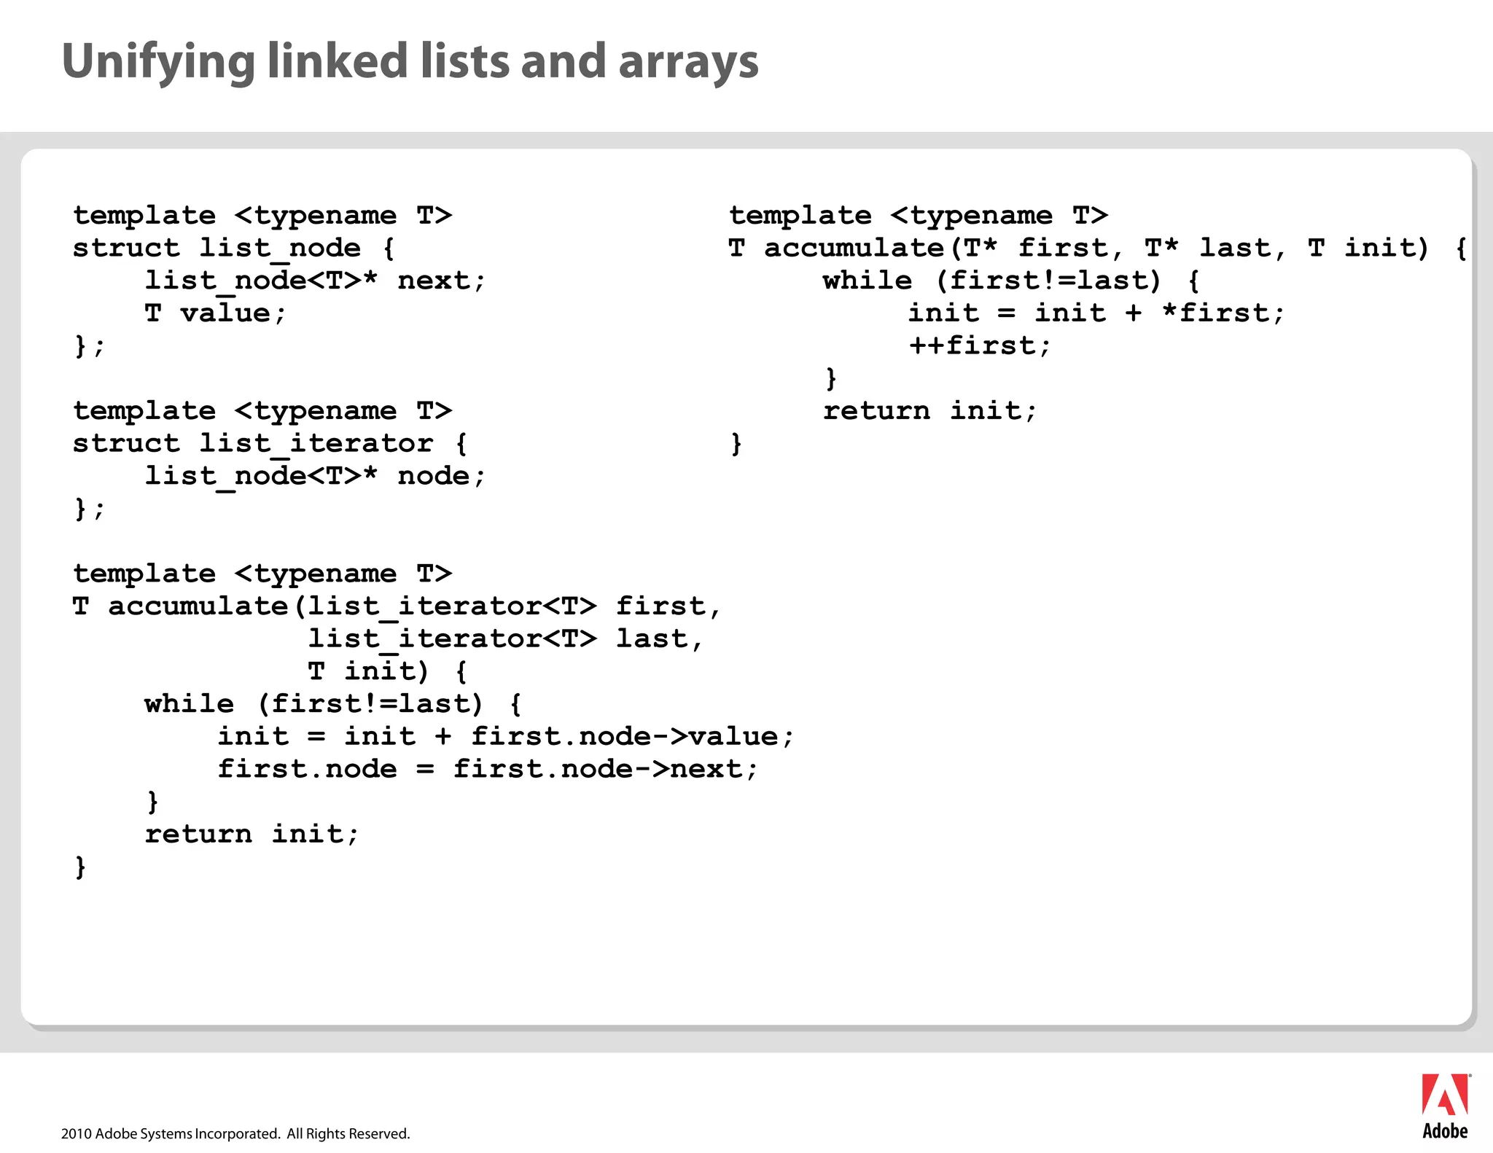Click the line 'list_iterator<T> last,'

pyautogui.click(x=505, y=639)
